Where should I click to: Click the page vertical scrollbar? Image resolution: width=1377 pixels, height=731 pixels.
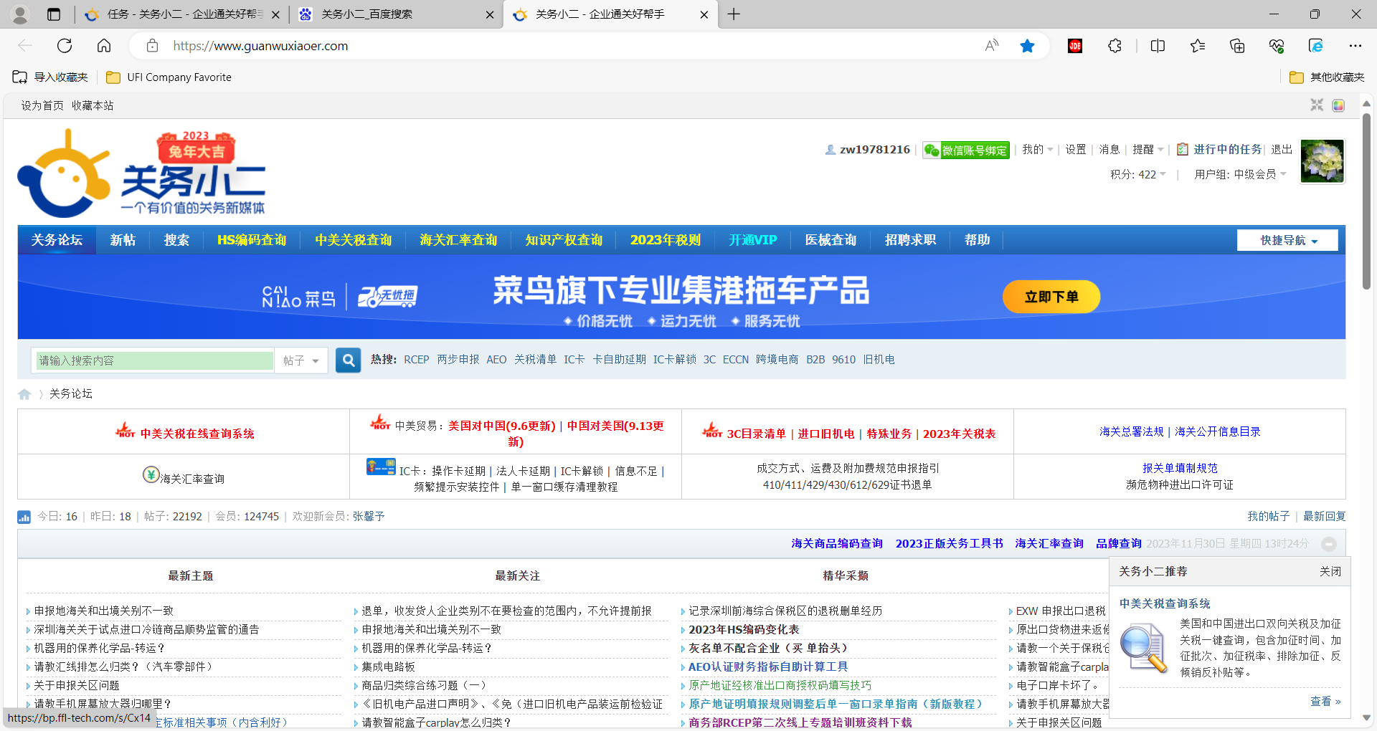tap(1367, 201)
